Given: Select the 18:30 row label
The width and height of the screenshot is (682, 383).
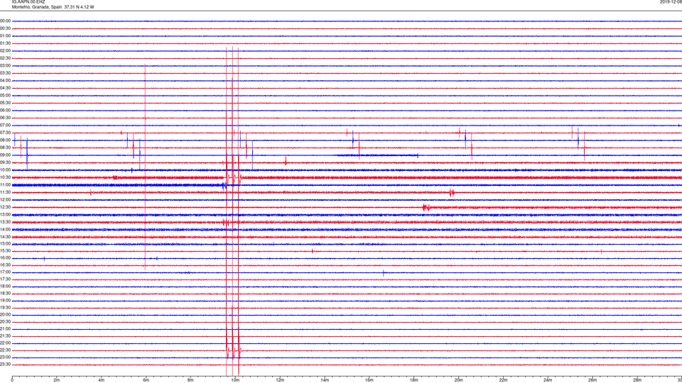Looking at the screenshot, I should click(x=5, y=294).
